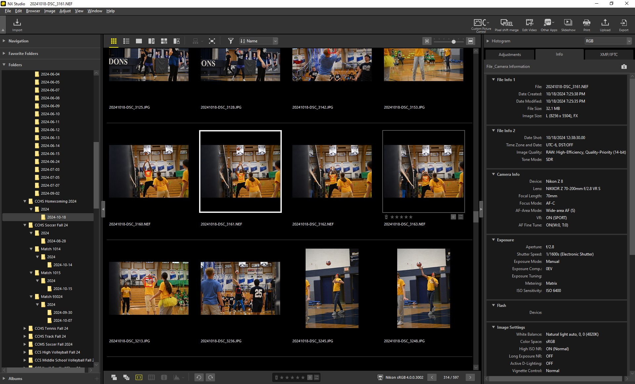Switch to the Adjustments tab
635x384 pixels.
coord(510,55)
